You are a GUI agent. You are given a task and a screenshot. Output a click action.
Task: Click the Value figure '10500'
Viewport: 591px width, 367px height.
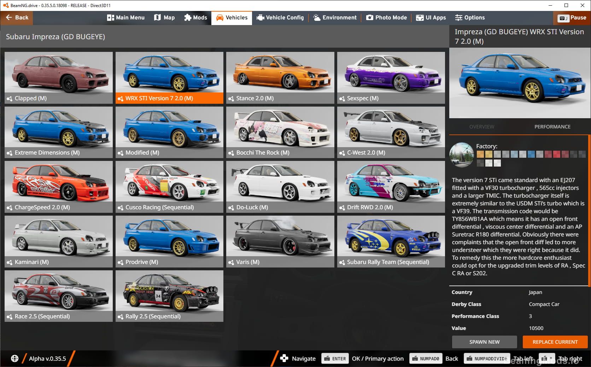tap(536, 328)
